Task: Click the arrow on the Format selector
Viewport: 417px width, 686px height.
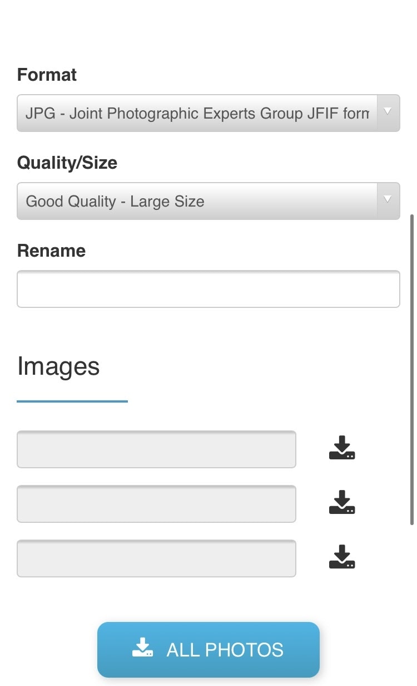Action: coord(388,112)
